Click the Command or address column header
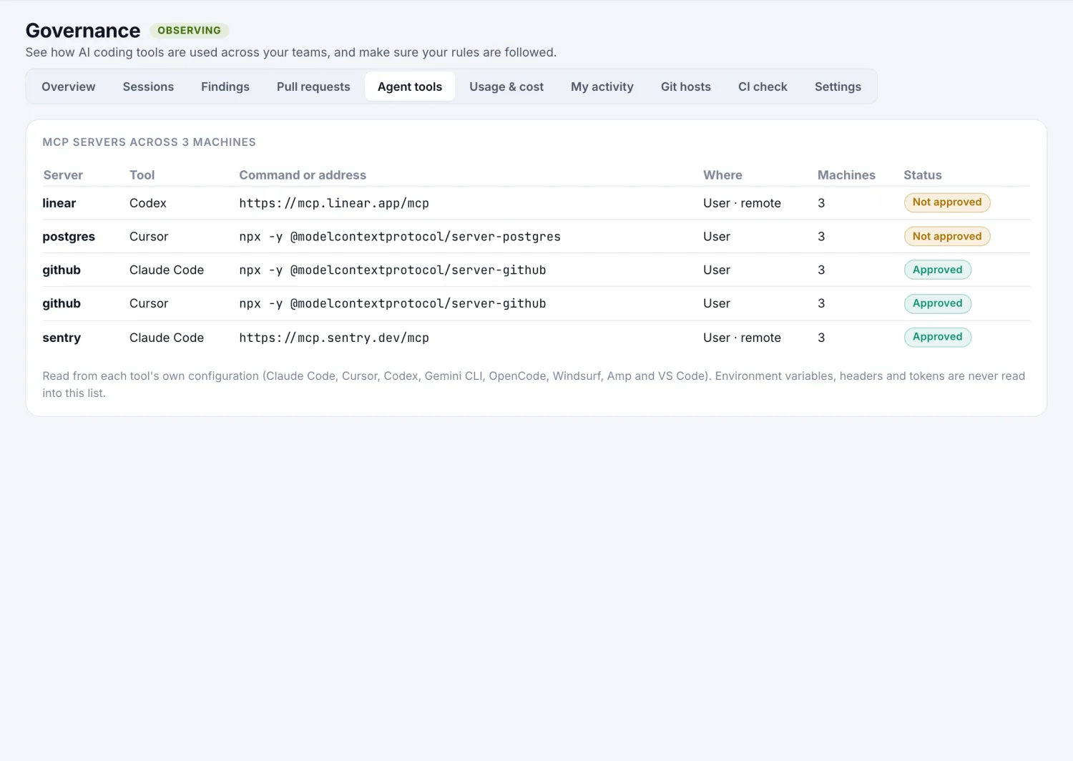The width and height of the screenshot is (1073, 761). tap(303, 175)
